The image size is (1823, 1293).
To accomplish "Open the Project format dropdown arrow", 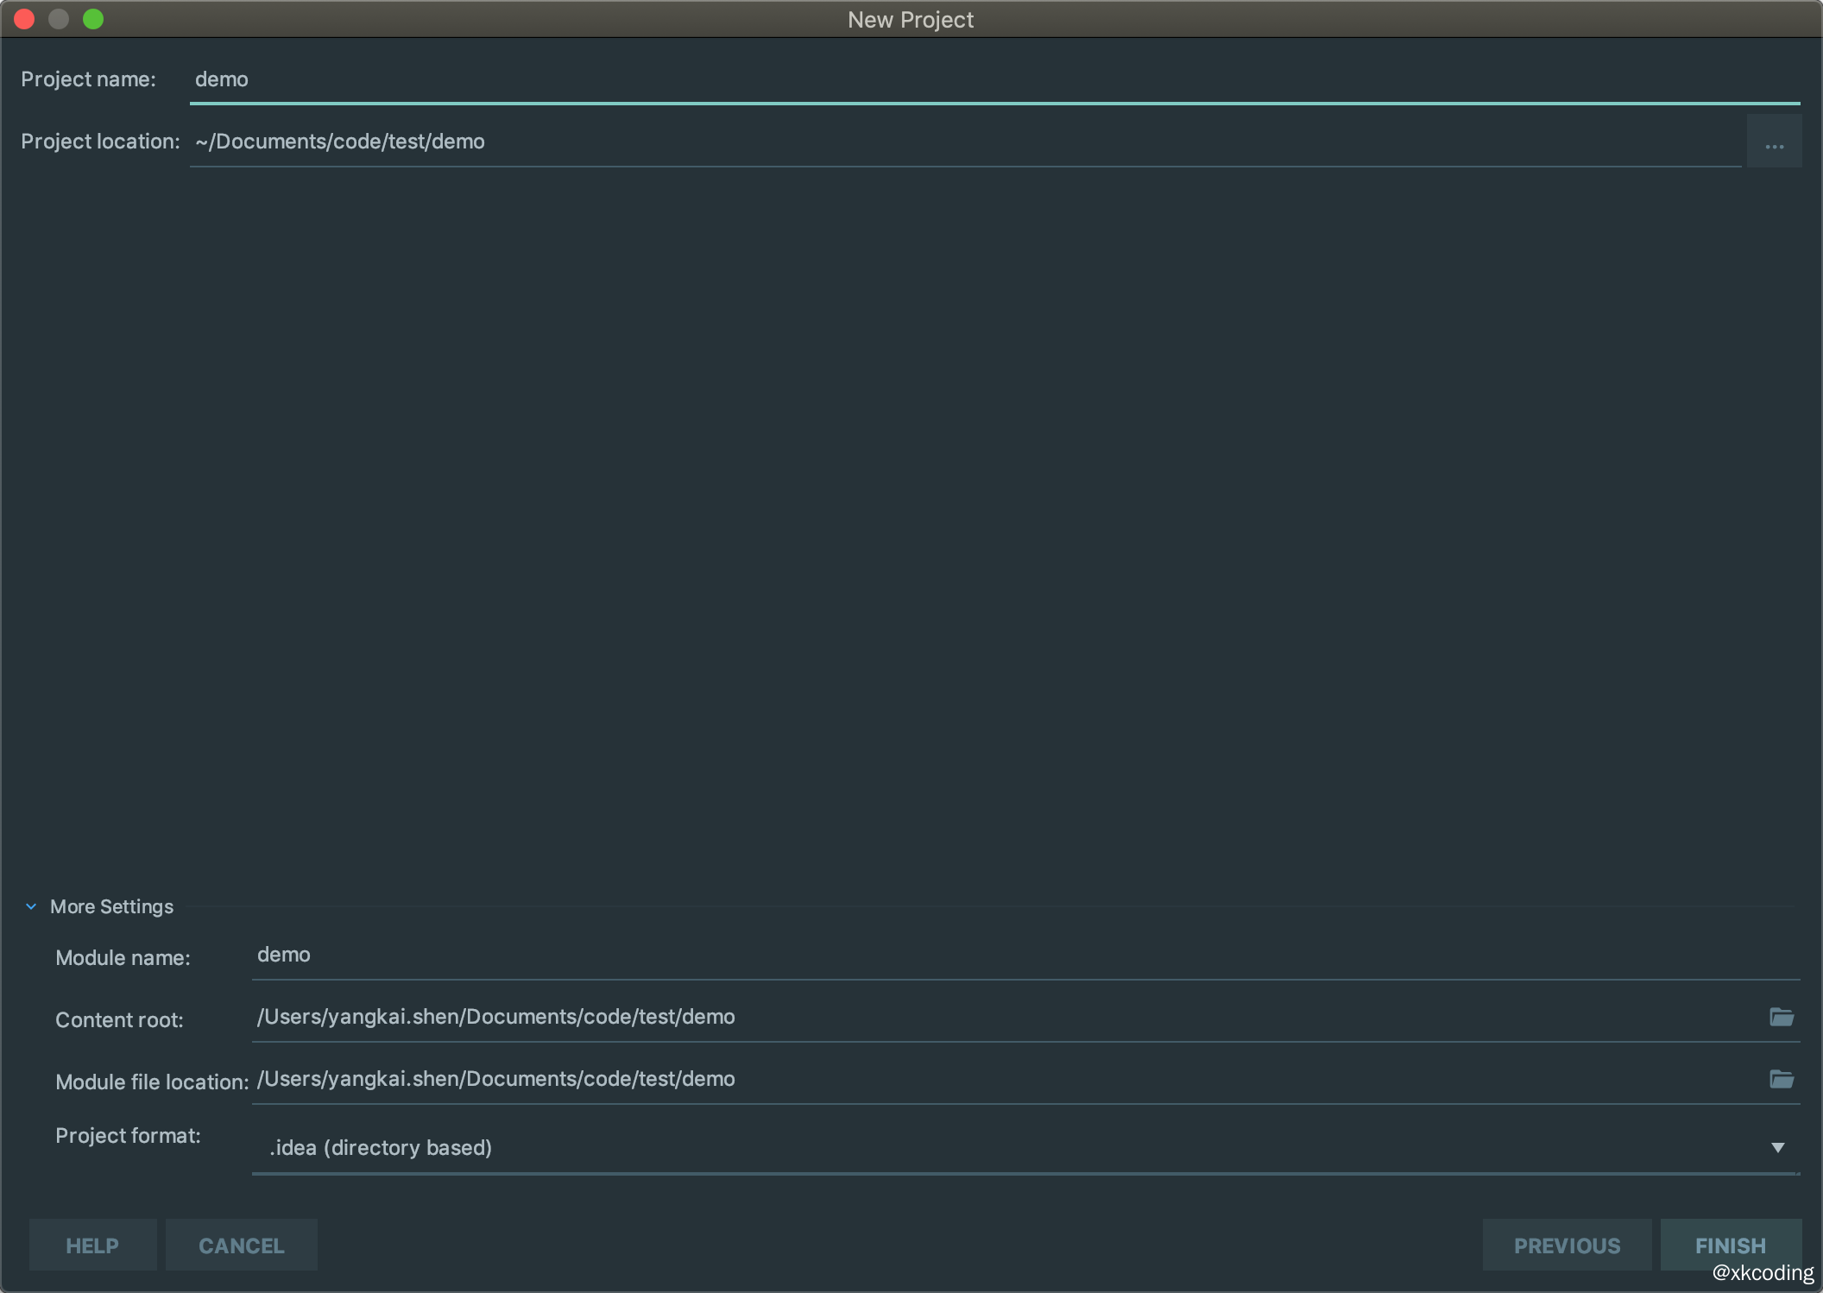I will point(1777,1148).
